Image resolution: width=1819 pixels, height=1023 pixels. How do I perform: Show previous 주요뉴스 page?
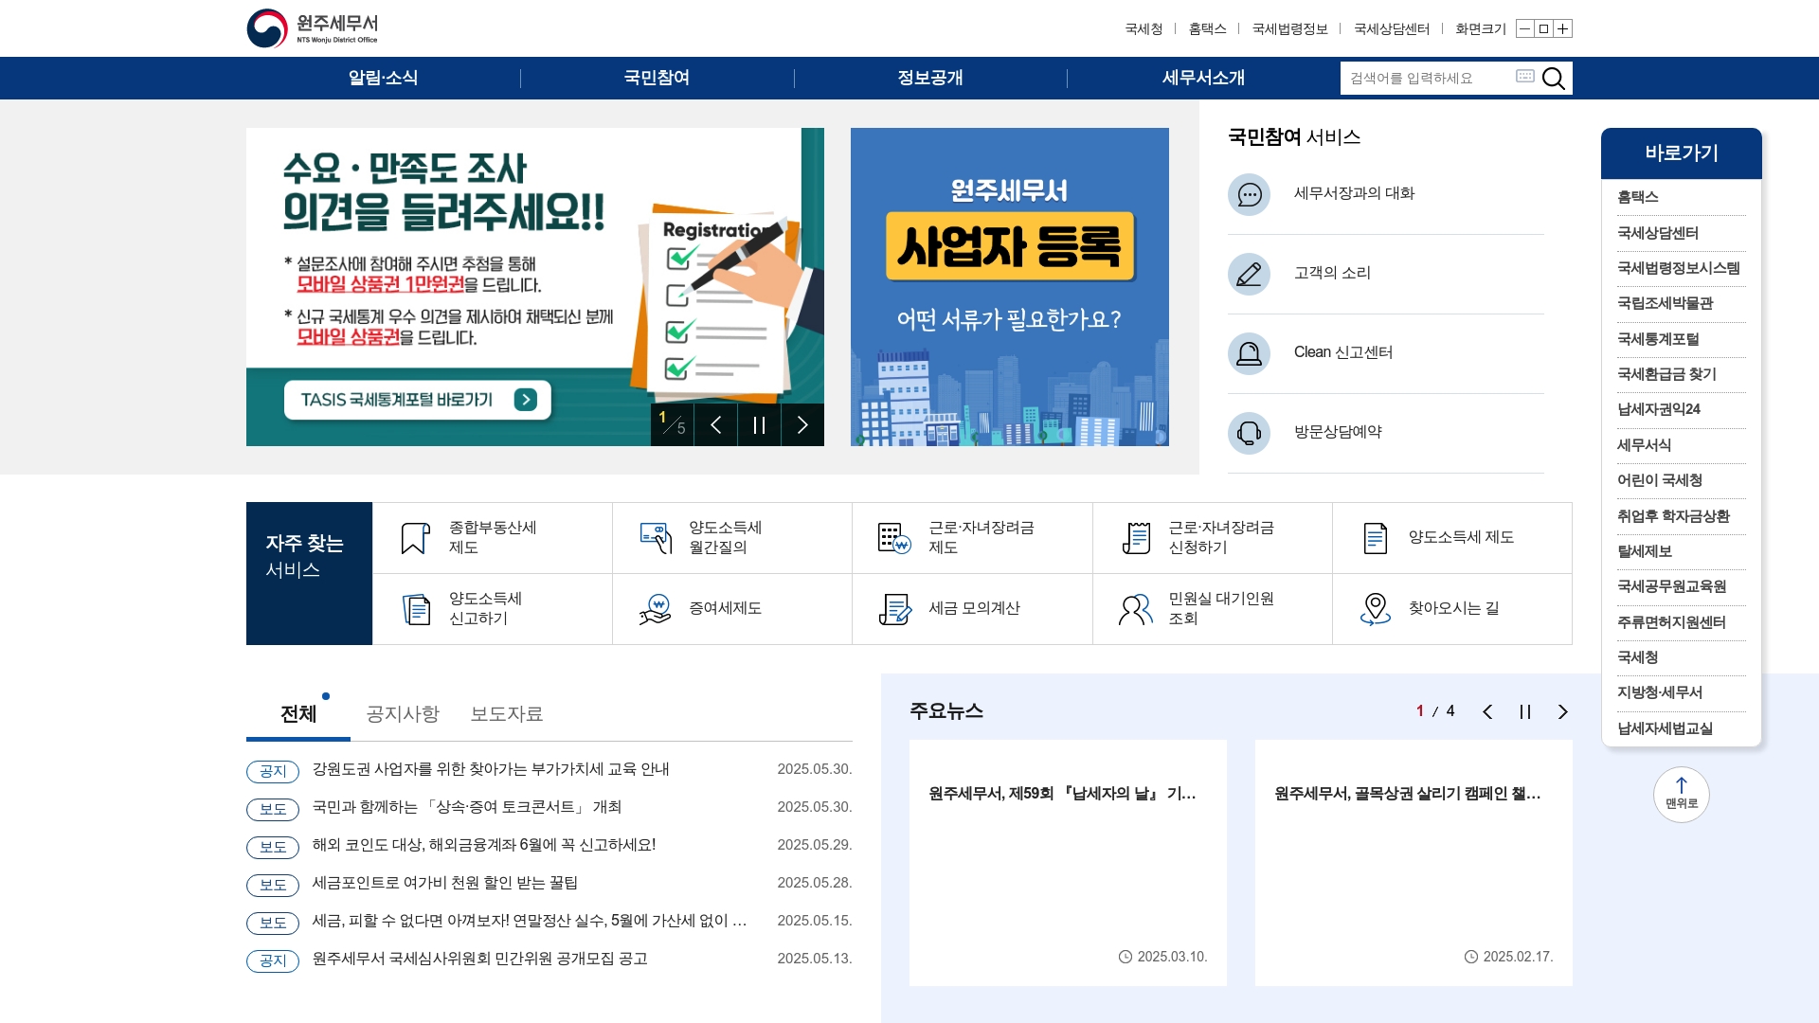click(x=1487, y=711)
